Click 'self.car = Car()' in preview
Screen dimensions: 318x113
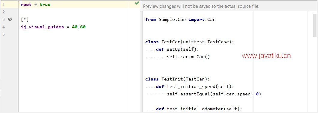pos(188,57)
